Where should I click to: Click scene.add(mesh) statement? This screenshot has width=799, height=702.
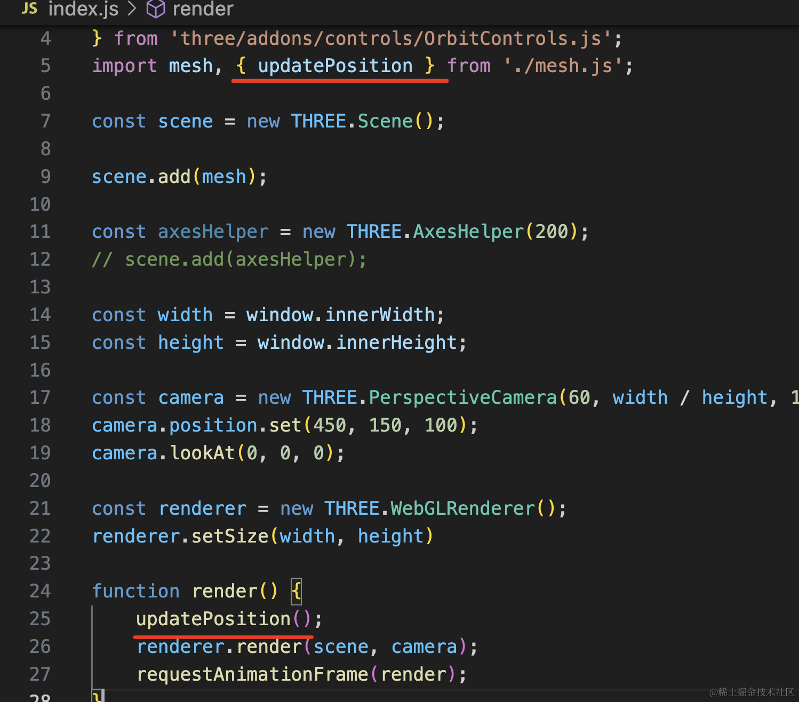pyautogui.click(x=179, y=177)
